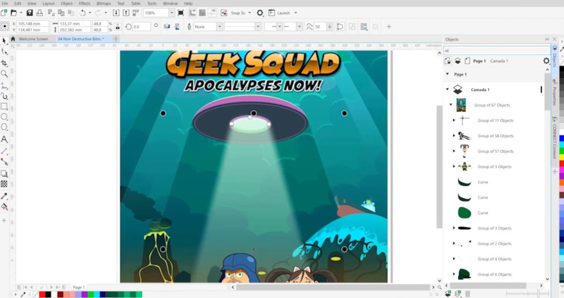Screen dimensions: 564x298
Task: Click the Import icon
Action: tap(116, 13)
